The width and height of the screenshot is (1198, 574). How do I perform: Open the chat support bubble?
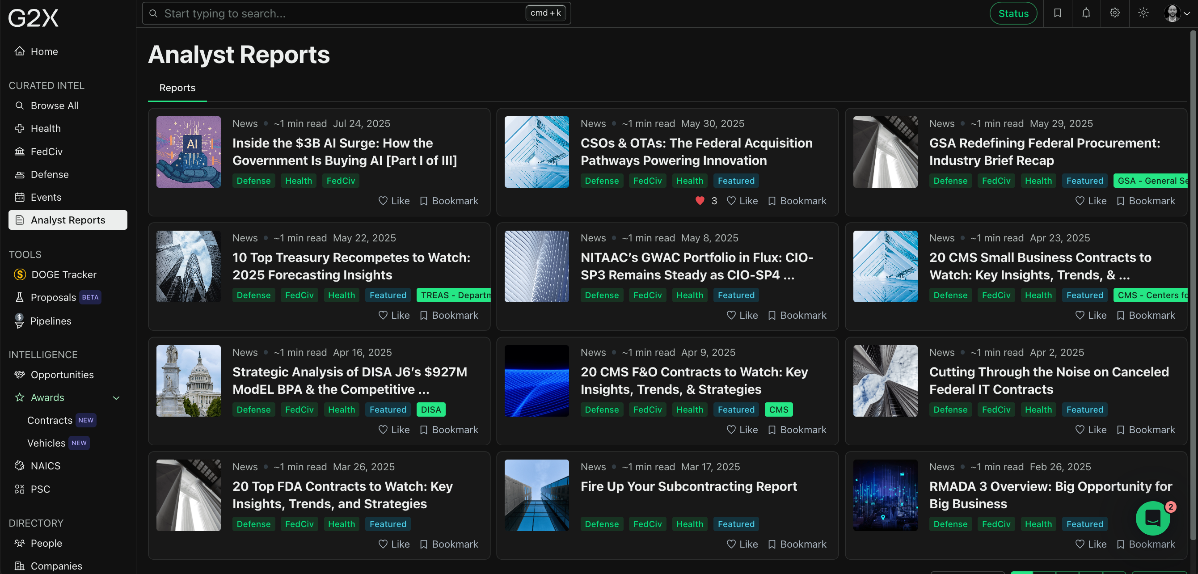pos(1152,518)
